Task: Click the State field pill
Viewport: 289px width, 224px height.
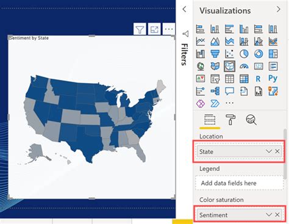Action: [x=239, y=151]
